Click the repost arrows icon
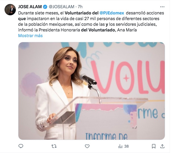 (x=54, y=146)
